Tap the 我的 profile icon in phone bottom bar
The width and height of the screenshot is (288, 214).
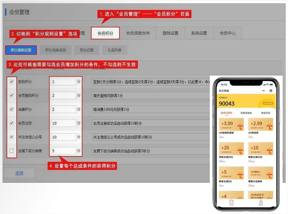[261, 202]
